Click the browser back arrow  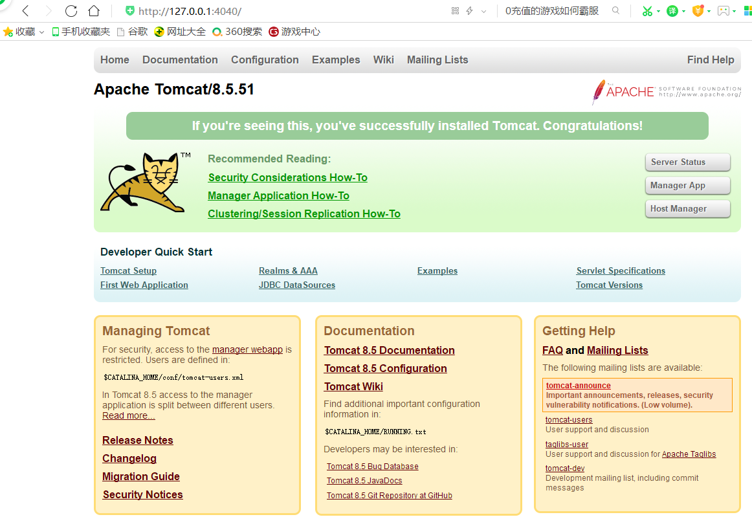point(26,10)
